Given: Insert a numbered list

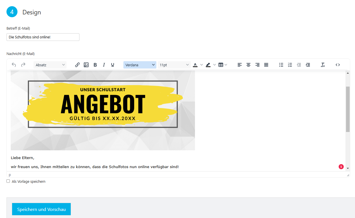Looking at the screenshot, I should click(x=290, y=65).
